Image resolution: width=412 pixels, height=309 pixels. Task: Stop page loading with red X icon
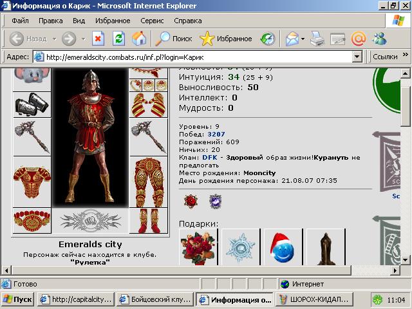[x=98, y=39]
